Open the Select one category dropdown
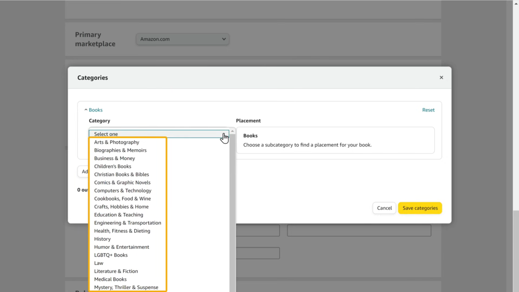This screenshot has width=519, height=292. [159, 134]
